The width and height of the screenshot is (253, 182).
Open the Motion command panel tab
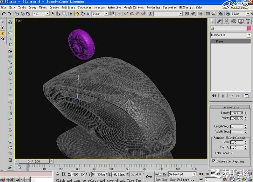pyautogui.click(x=234, y=21)
